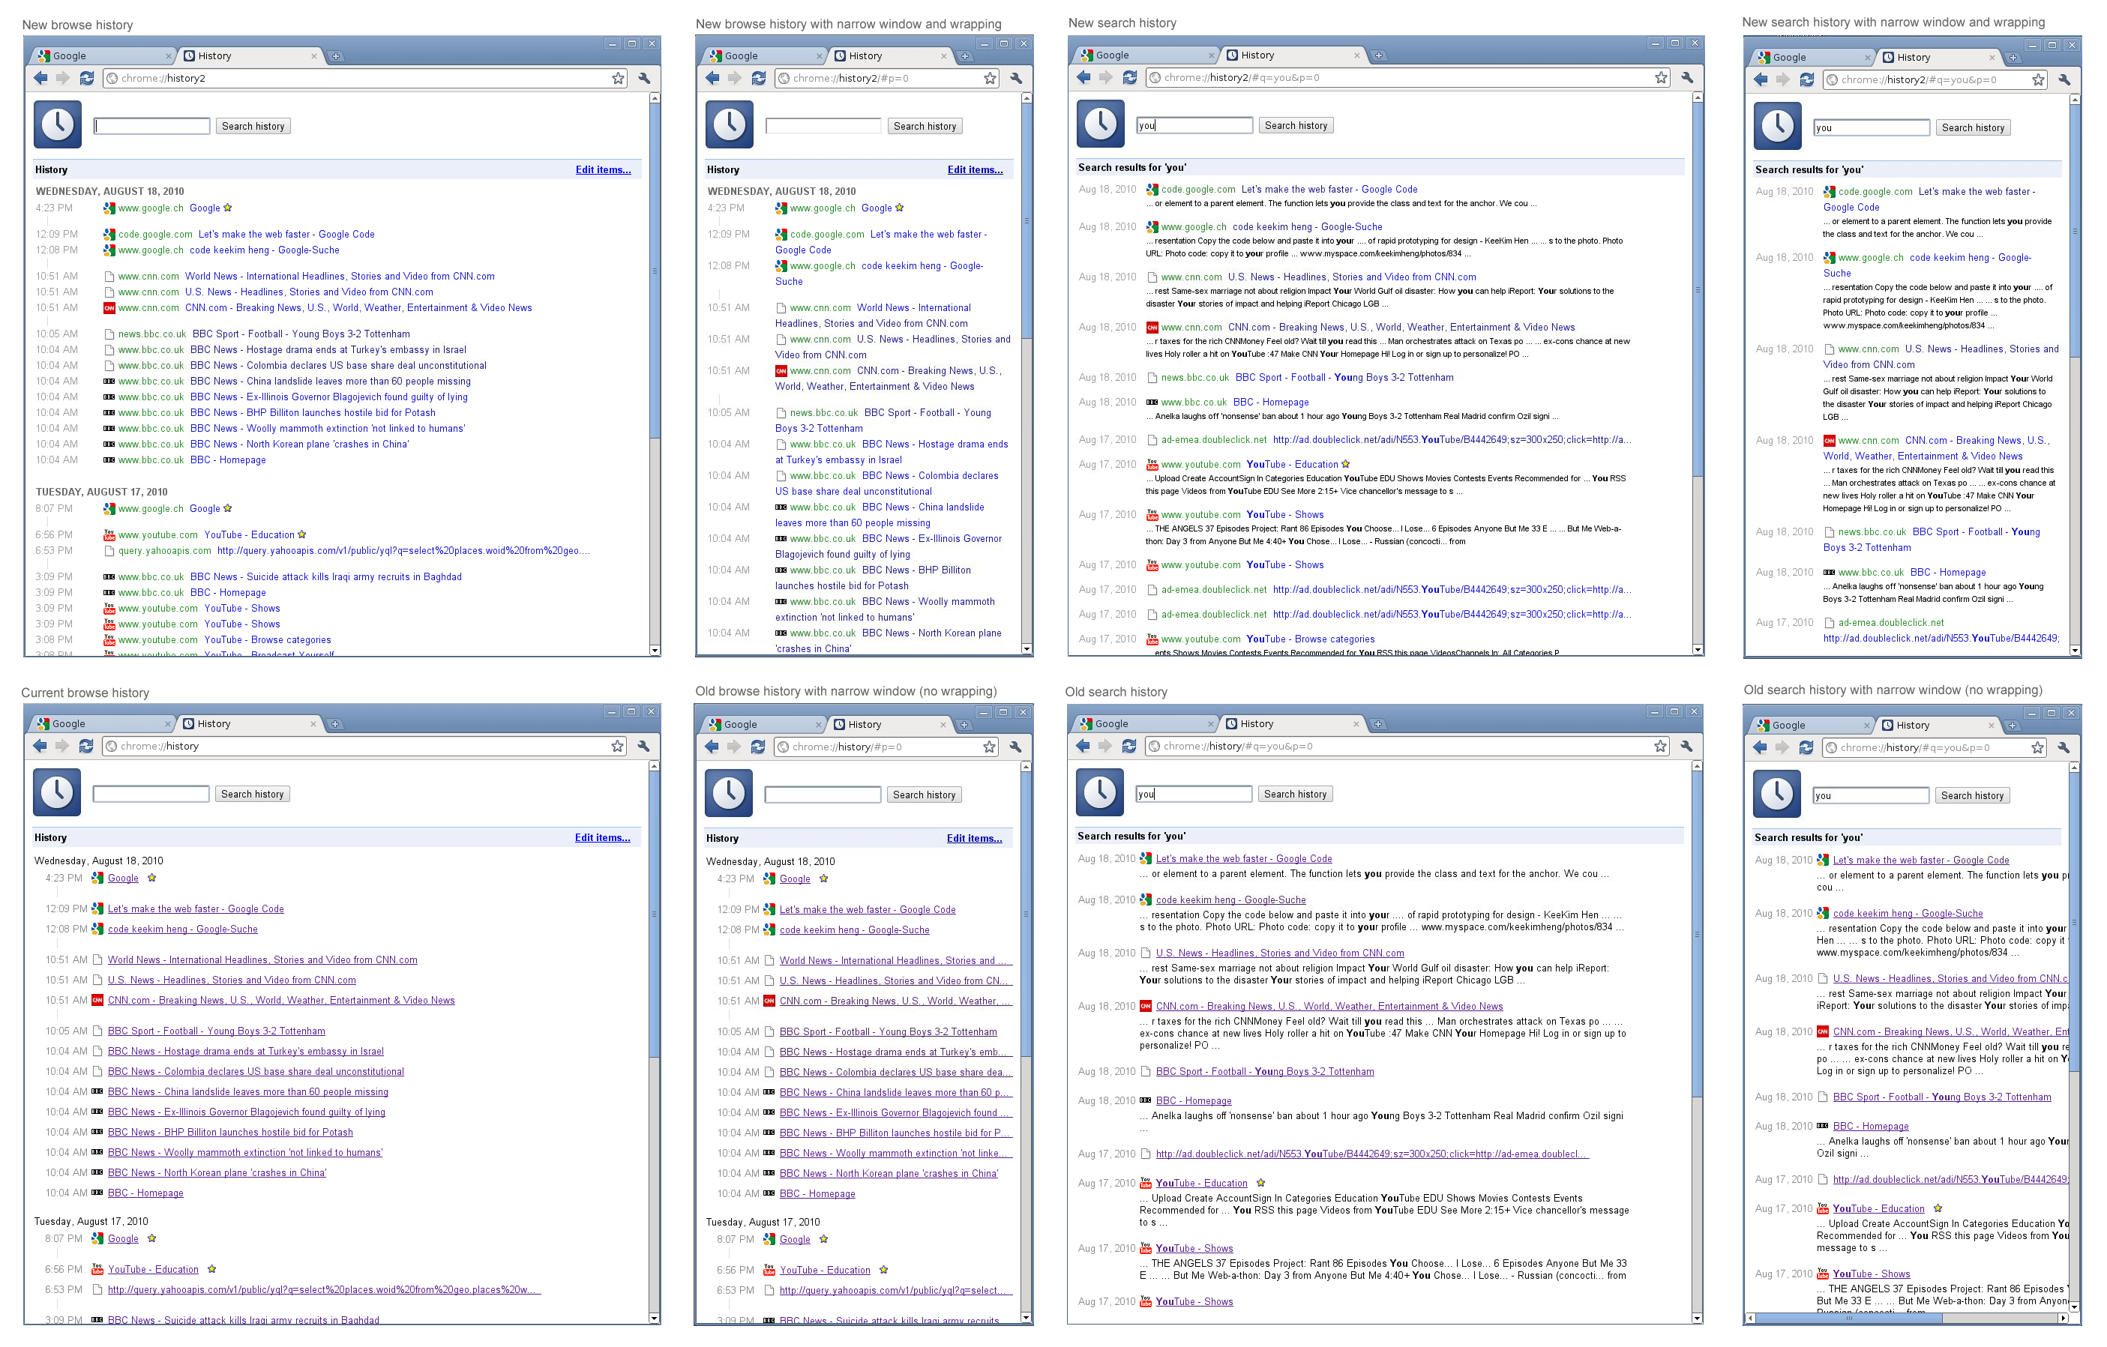Close Google tab in 'Current browse history' window
The height and width of the screenshot is (1347, 2107).
168,724
